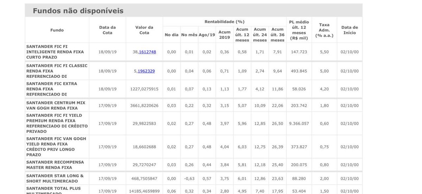
Task: Click the PL médio últ. 12 meses header
Action: tap(299, 30)
